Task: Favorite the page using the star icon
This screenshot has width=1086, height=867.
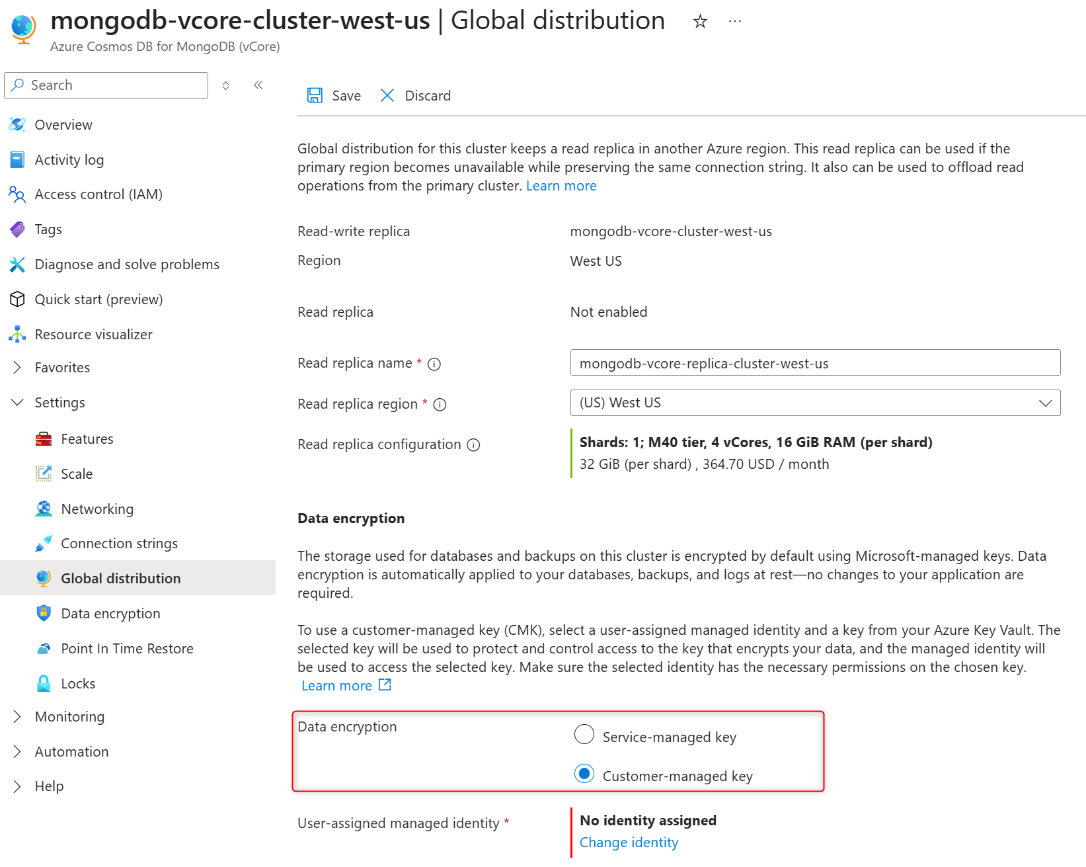Action: tap(700, 22)
